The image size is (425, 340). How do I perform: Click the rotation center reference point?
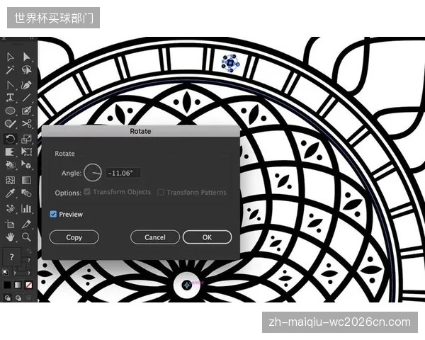187,285
